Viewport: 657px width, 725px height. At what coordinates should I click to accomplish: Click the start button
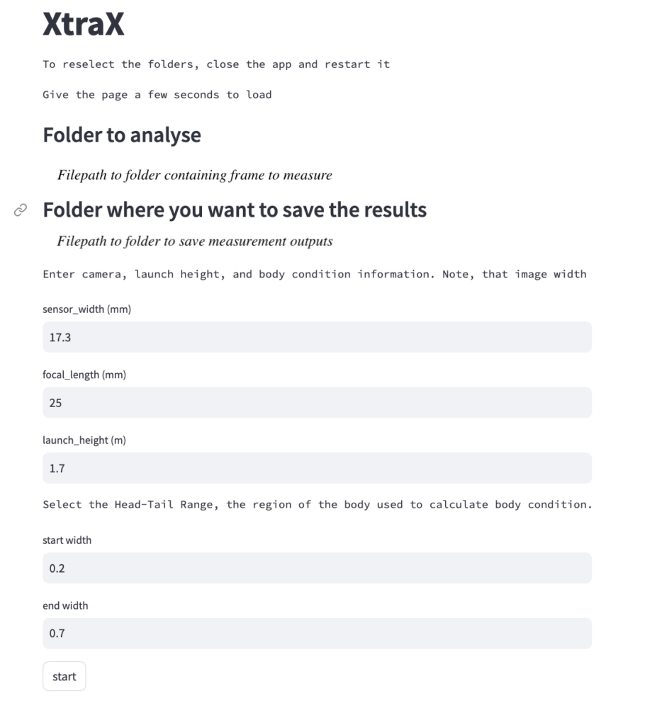(64, 676)
